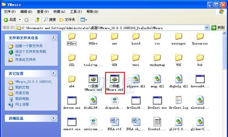Image resolution: width=228 pixels, height=137 pixels.
Task: Expand the address bar dropdown arrow
Action: tap(206, 28)
